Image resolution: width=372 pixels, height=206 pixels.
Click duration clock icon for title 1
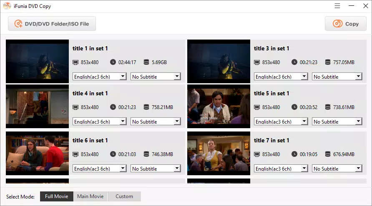(x=113, y=62)
